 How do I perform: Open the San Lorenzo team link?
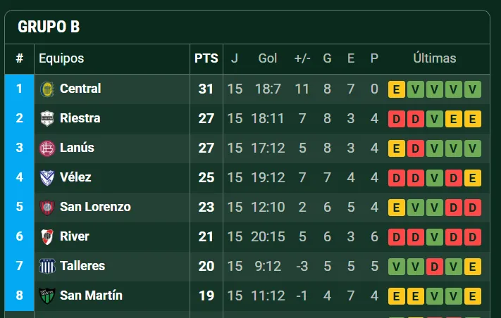click(95, 207)
